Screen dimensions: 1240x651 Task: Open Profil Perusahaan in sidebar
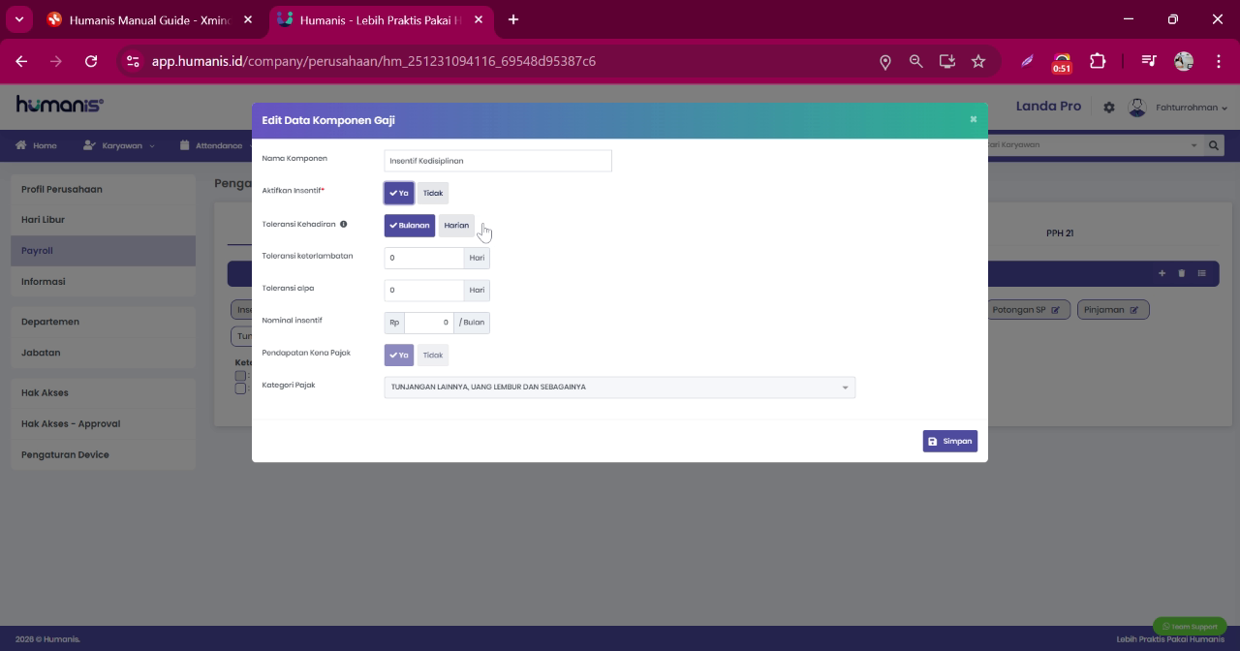tap(103, 189)
